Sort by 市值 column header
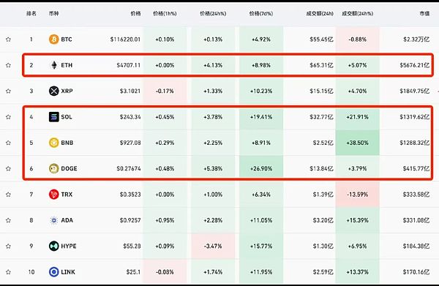 tap(424, 13)
